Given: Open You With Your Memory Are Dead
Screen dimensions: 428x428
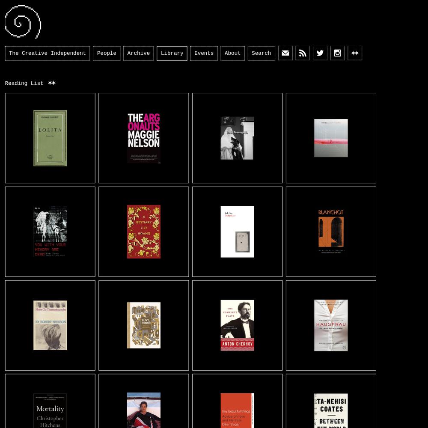Looking at the screenshot, I should [x=50, y=232].
